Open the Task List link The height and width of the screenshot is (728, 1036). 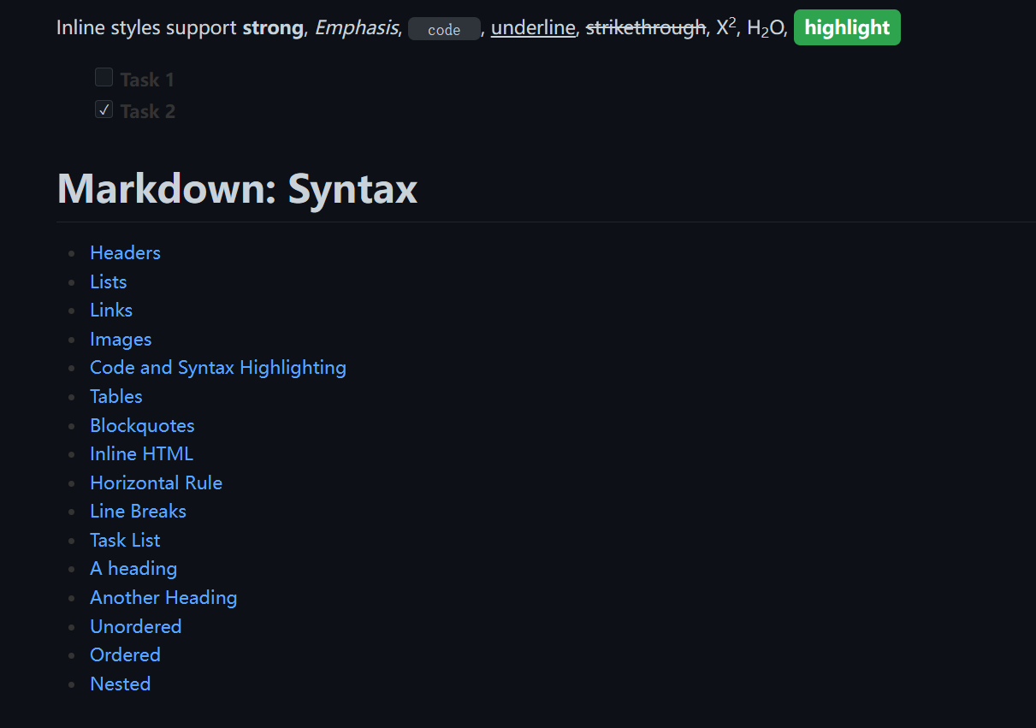click(x=124, y=540)
